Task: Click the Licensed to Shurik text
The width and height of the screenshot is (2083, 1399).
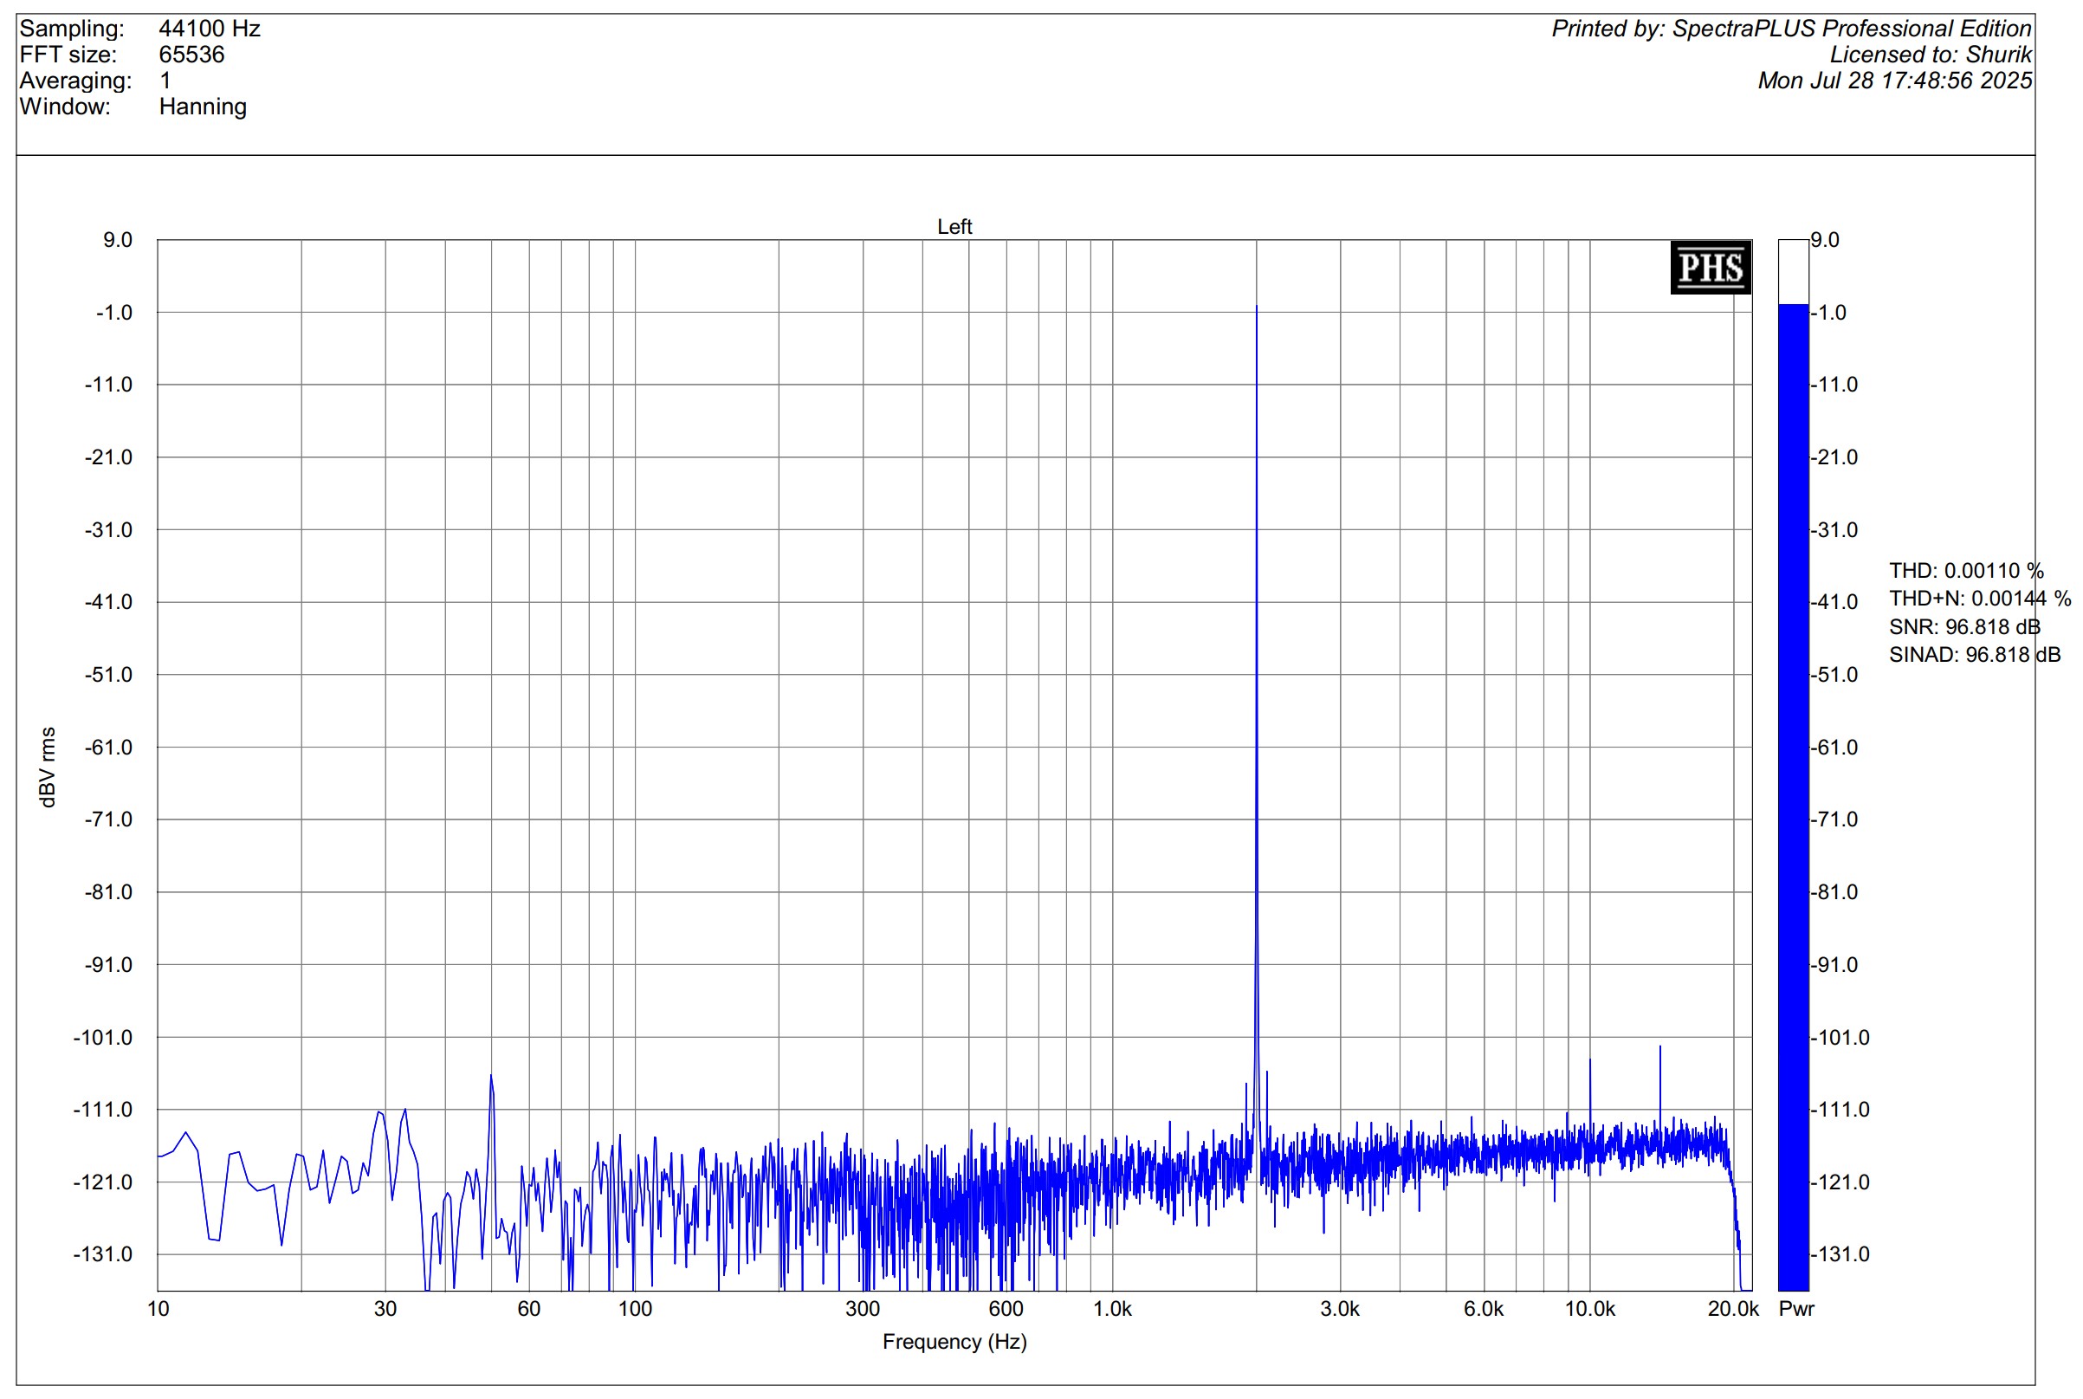Action: click(x=1930, y=55)
